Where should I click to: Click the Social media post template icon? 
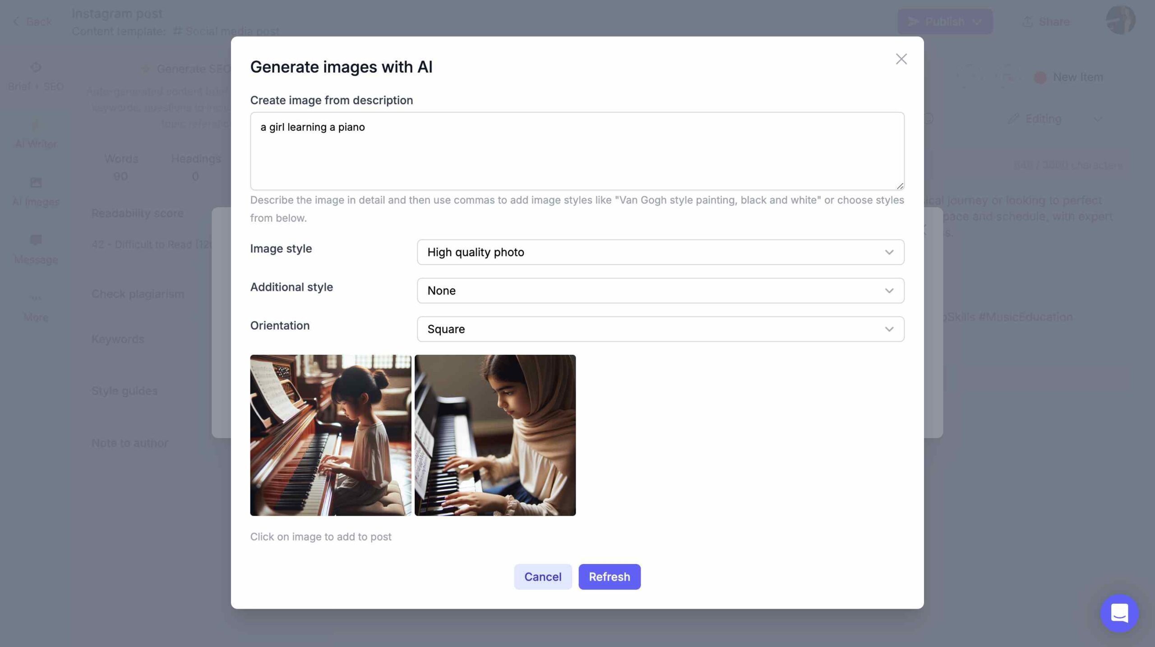click(x=176, y=31)
